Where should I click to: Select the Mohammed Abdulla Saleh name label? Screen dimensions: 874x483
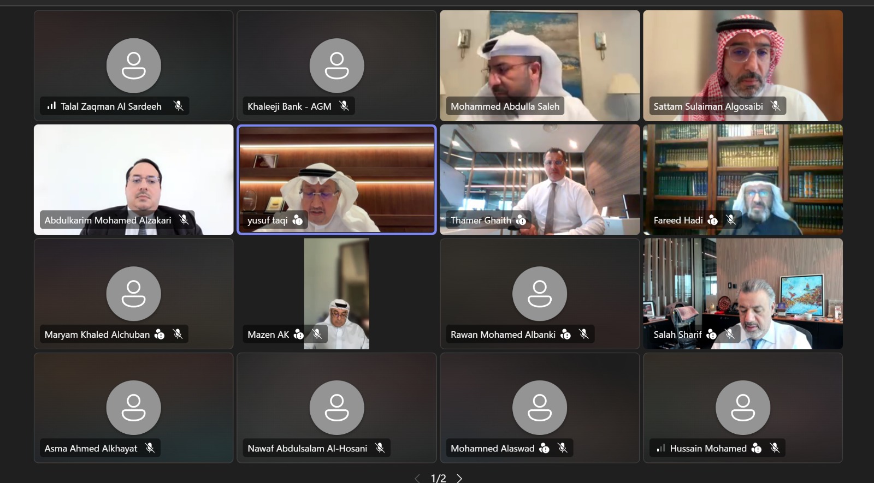click(505, 106)
